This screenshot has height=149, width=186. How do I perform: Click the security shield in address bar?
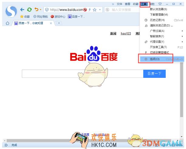click(x=47, y=10)
